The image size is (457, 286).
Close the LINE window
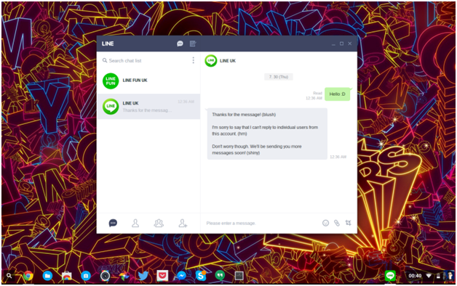coord(350,44)
